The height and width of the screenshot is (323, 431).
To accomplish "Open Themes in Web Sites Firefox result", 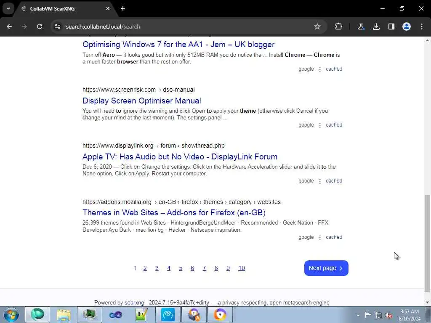I will [x=174, y=213].
